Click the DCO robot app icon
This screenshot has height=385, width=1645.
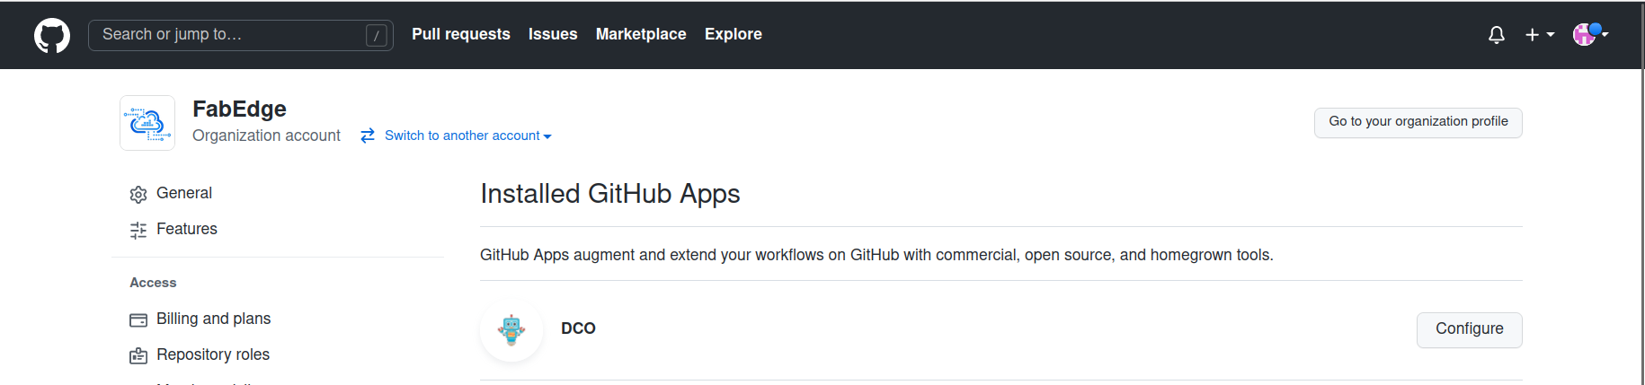tap(511, 329)
